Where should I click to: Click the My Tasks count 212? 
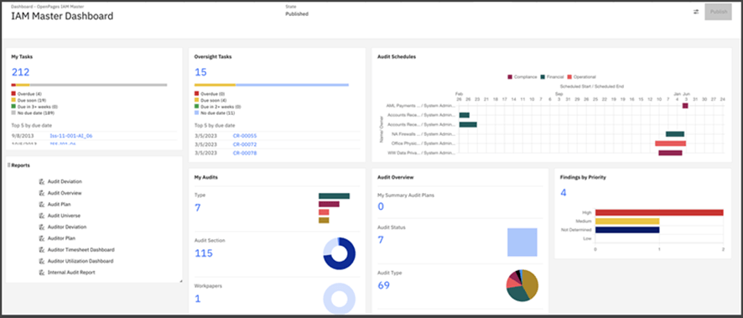click(x=20, y=72)
